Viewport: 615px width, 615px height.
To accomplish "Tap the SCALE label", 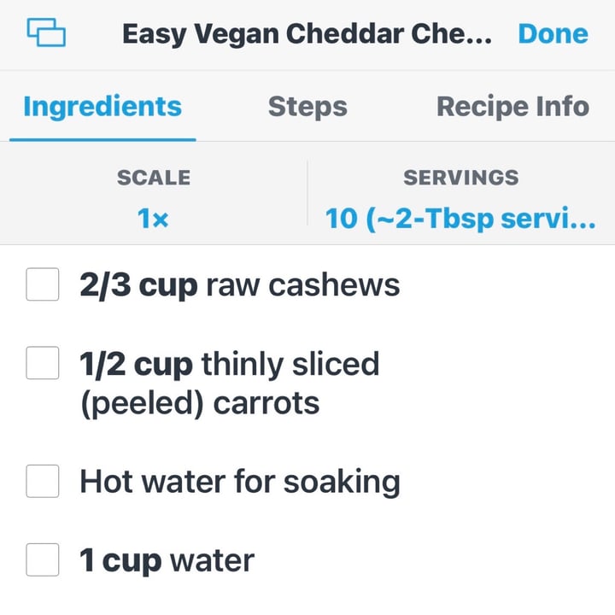I will coord(154,178).
